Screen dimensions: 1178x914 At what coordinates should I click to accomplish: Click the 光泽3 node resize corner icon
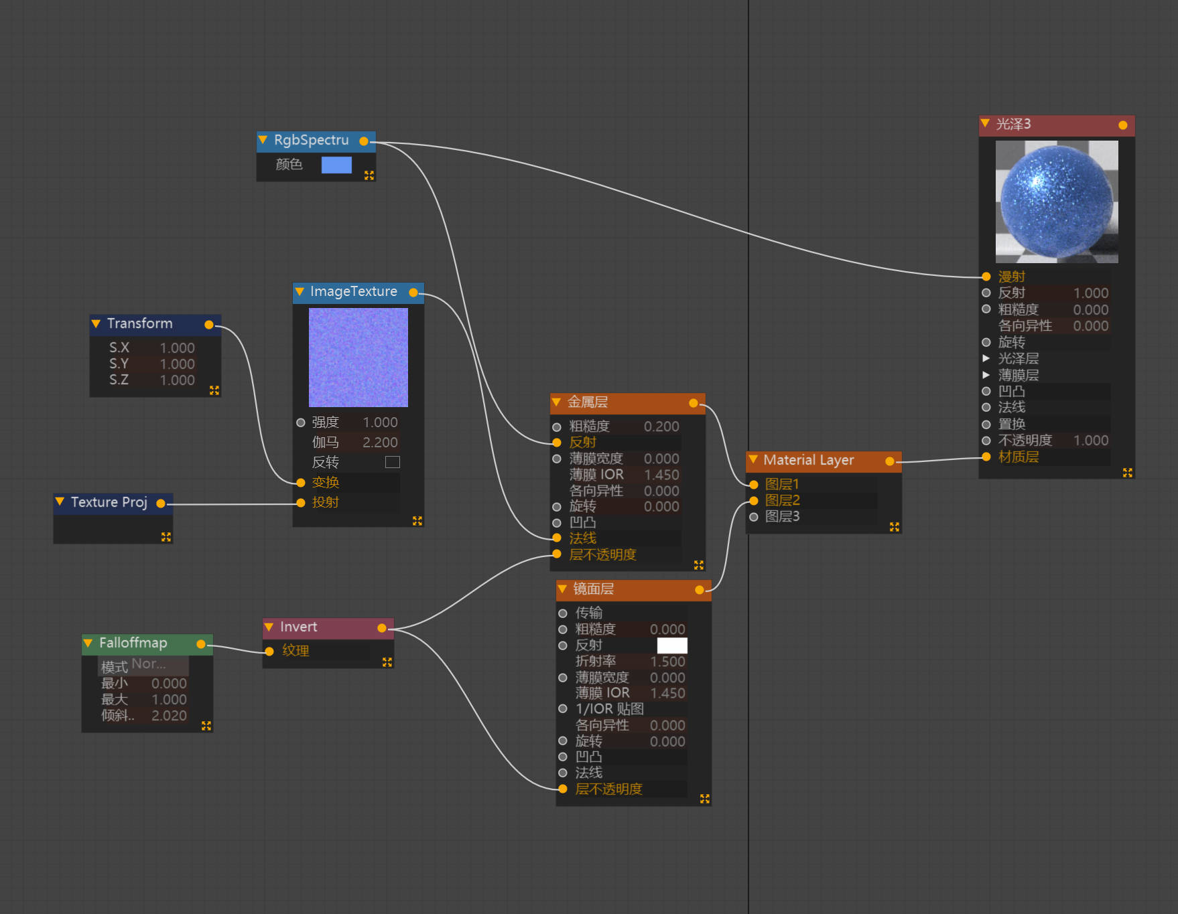(x=1128, y=473)
